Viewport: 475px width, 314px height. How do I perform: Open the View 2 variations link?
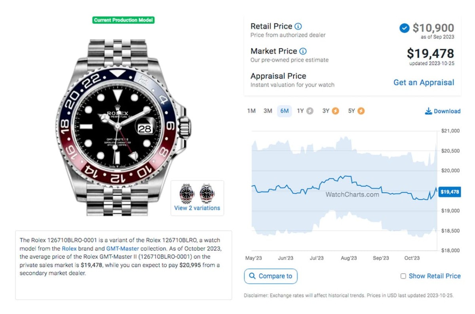click(x=197, y=208)
